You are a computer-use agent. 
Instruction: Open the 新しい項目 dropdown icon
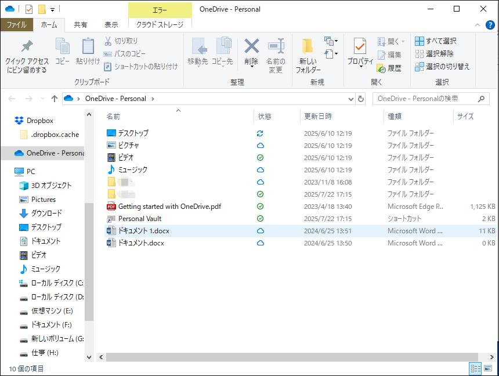[331, 41]
